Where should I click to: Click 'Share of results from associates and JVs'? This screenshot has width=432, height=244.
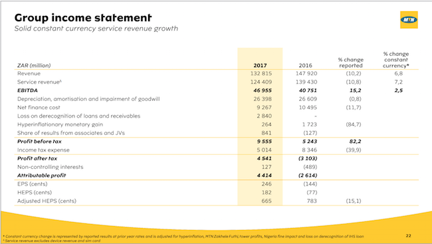pyautogui.click(x=71, y=133)
